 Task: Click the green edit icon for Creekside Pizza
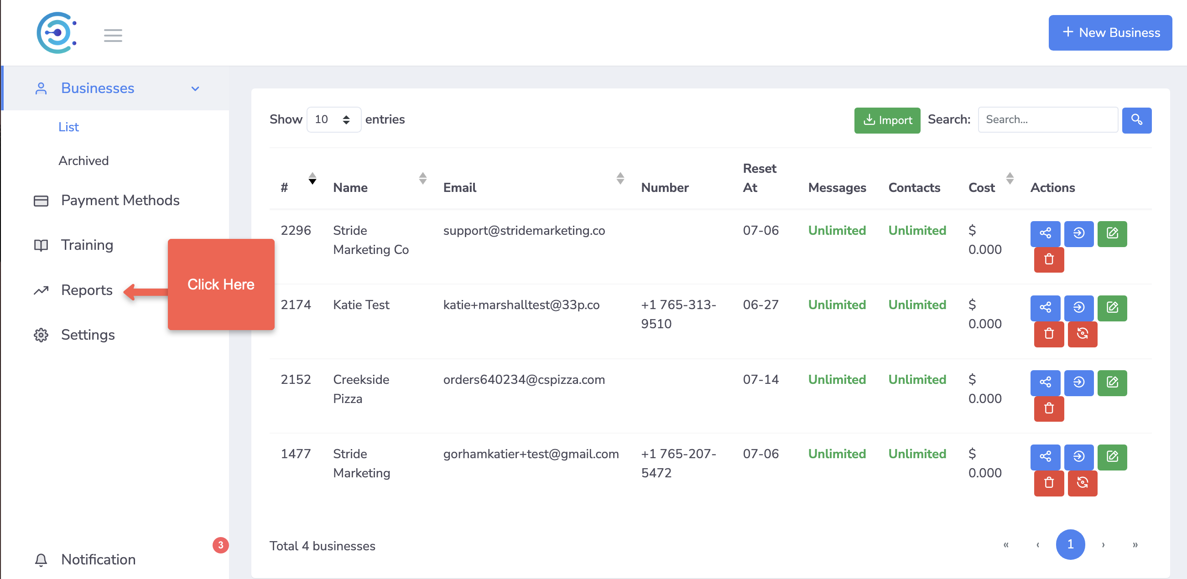point(1111,383)
